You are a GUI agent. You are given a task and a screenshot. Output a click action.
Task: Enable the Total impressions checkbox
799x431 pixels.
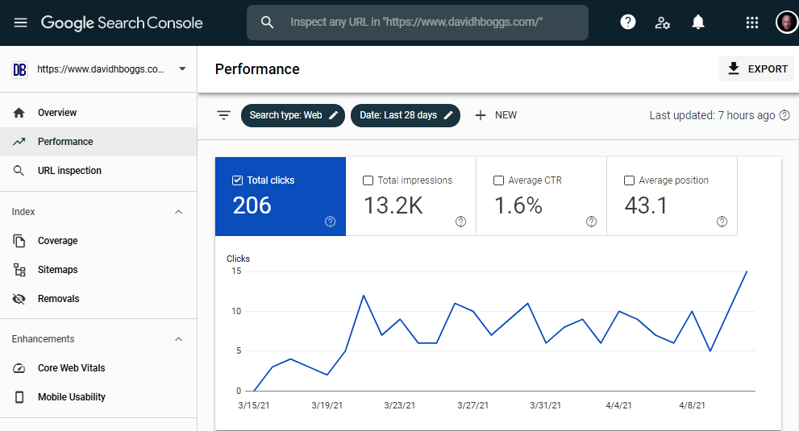coord(368,180)
